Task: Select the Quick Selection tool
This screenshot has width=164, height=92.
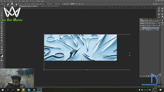Action: coord(2,15)
